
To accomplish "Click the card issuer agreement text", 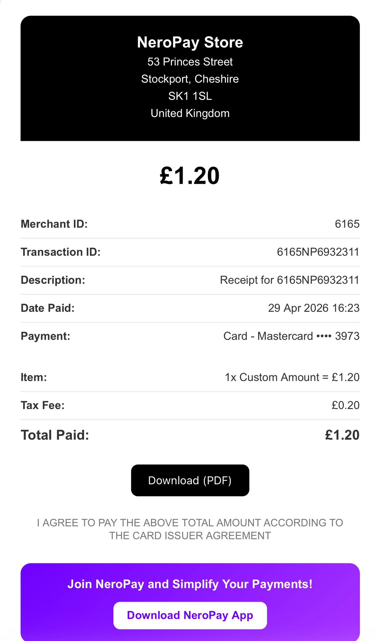I will [x=190, y=529].
